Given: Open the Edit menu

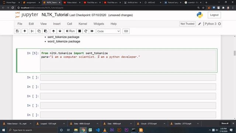Looking at the screenshot, I should [31, 24].
